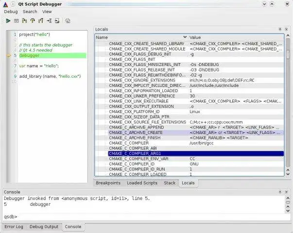Screen dimensions: 293x233
Task: Close the Console dock panel
Action: click(286, 192)
